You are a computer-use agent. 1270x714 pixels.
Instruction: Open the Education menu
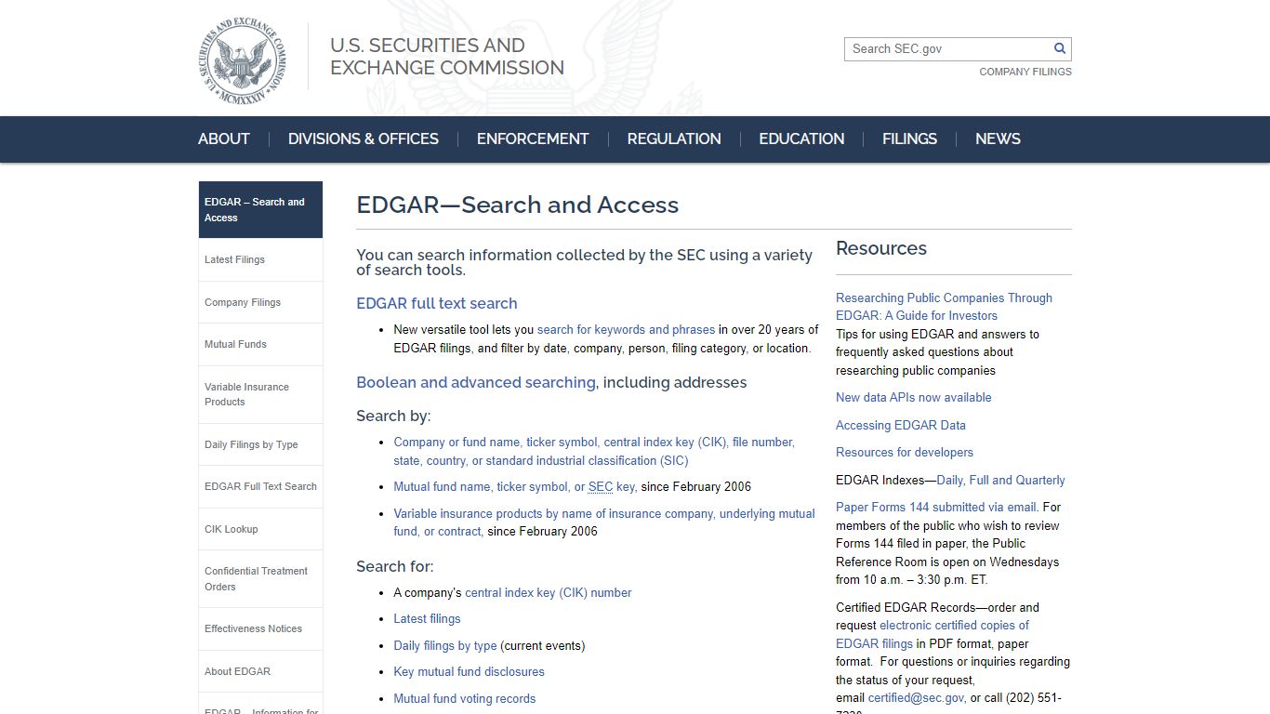(801, 139)
